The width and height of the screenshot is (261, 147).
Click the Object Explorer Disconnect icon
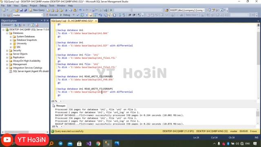click(x=20, y=25)
